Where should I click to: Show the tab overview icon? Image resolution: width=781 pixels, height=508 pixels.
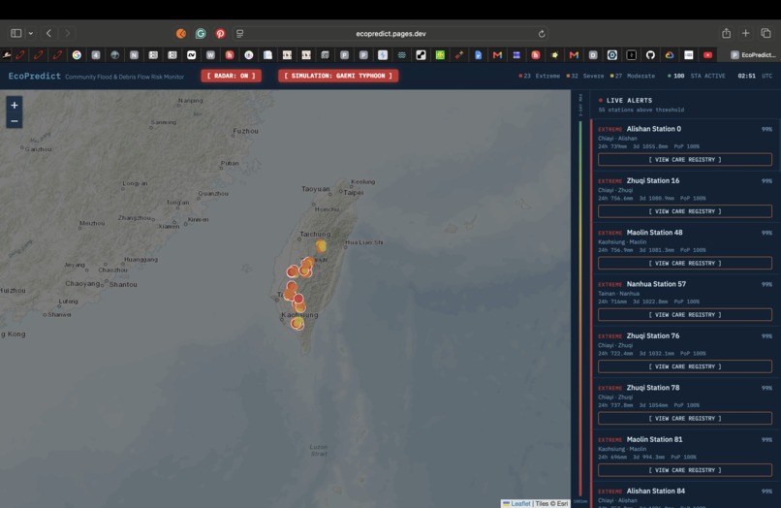coord(765,33)
